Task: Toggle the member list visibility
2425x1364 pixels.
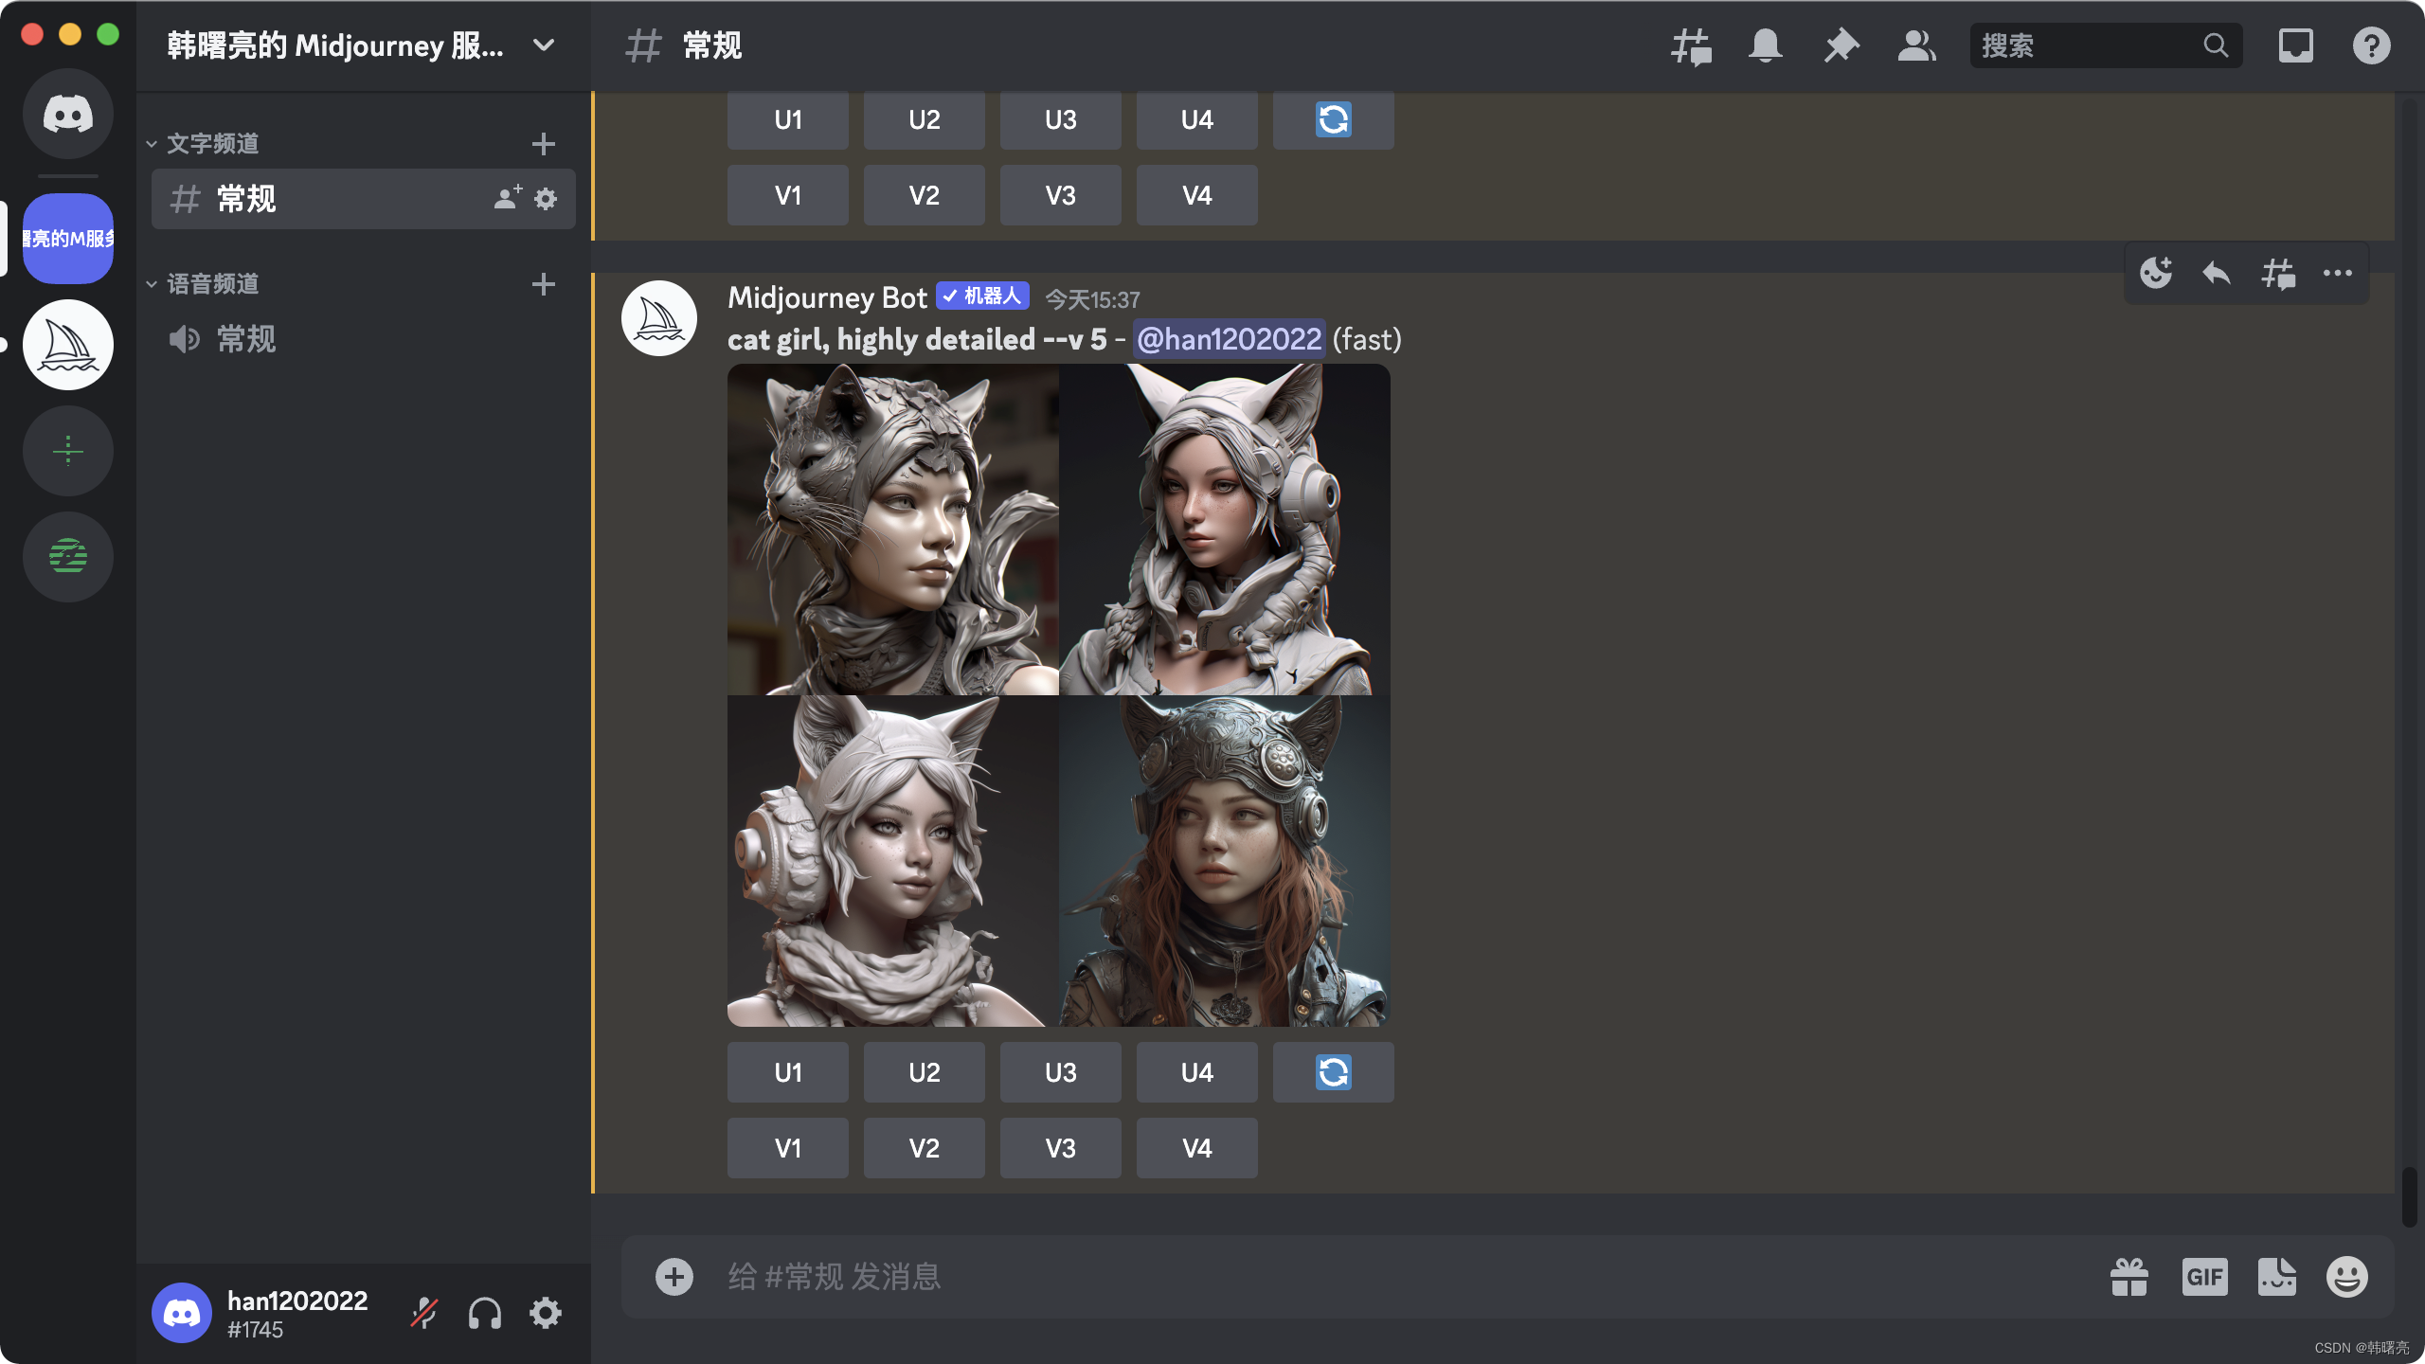Action: pyautogui.click(x=1916, y=45)
